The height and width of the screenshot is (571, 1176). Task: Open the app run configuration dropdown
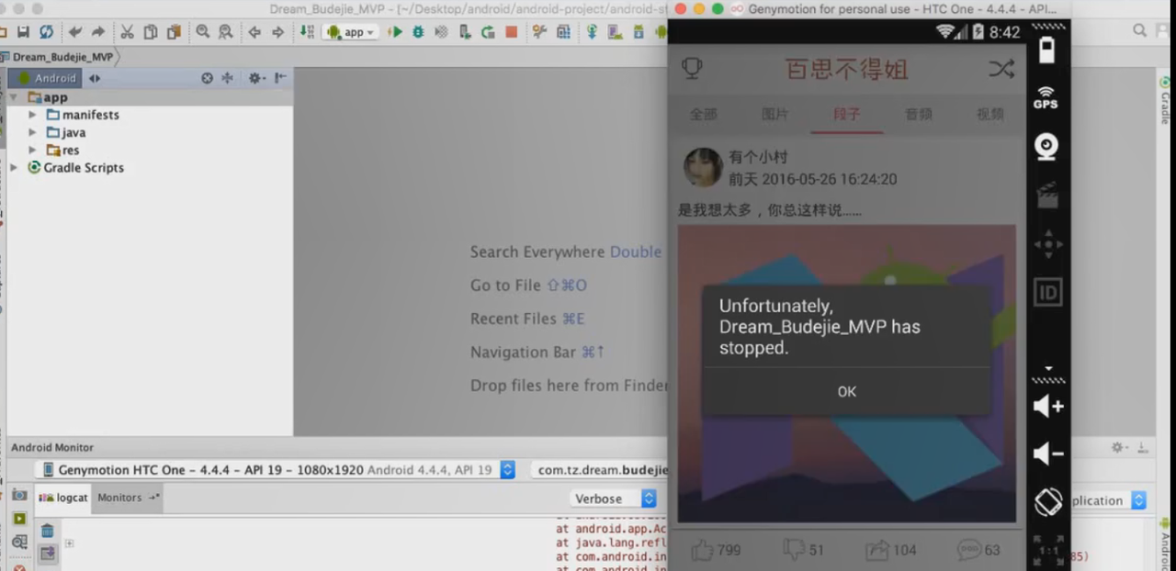pos(350,32)
